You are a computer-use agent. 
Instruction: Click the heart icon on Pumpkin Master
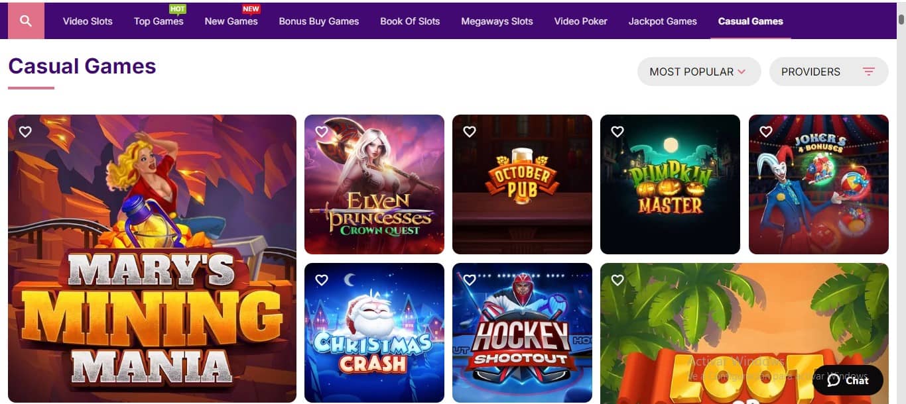tap(617, 131)
